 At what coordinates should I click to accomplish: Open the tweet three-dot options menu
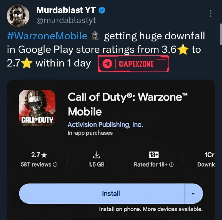point(211,14)
